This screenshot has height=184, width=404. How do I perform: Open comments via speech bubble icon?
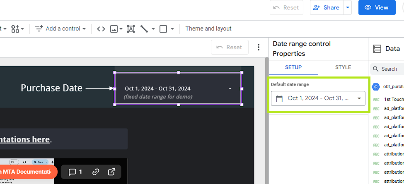point(75,172)
